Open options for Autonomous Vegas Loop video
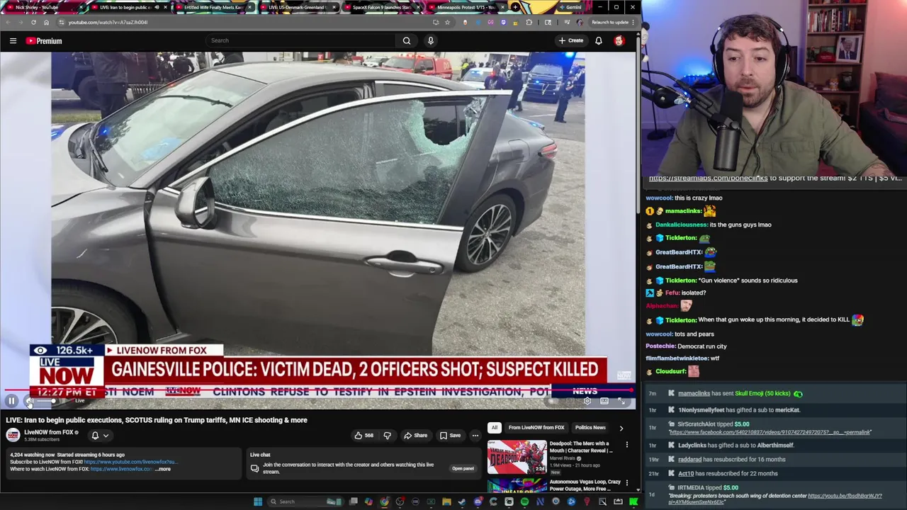Screen dimensions: 907x510 point(627,483)
